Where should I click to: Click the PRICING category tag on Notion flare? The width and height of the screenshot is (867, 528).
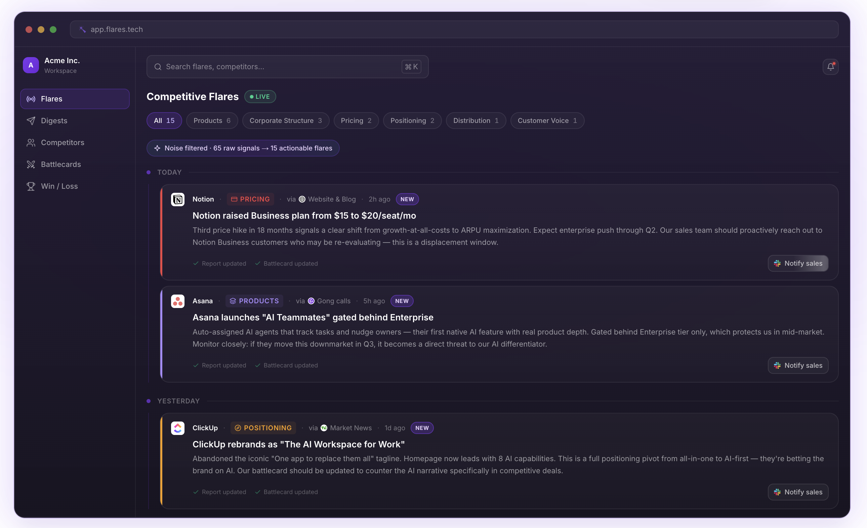pos(250,199)
